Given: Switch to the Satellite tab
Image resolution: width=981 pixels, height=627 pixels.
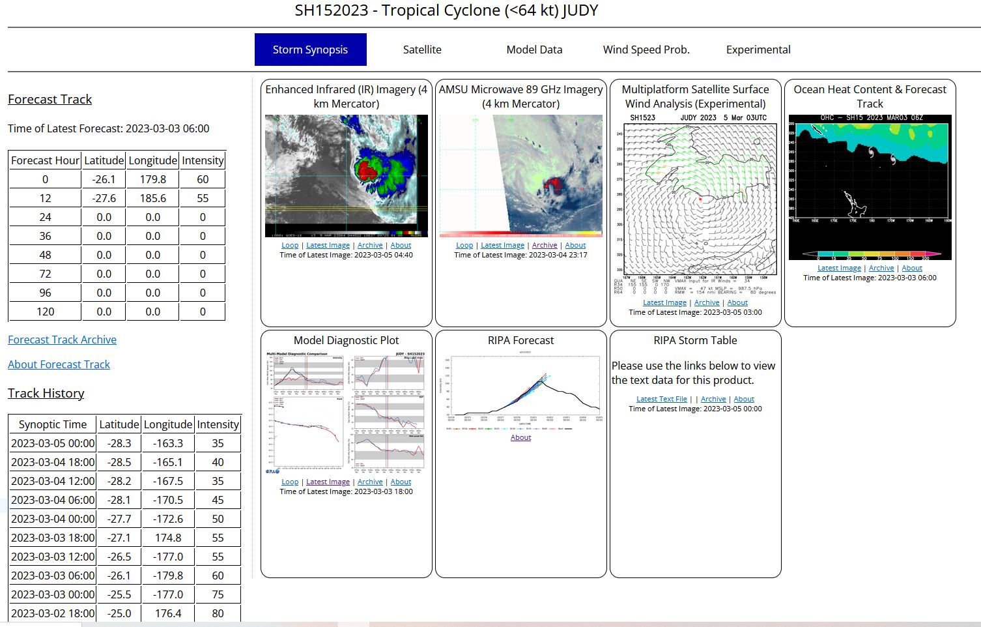Looking at the screenshot, I should (x=422, y=50).
